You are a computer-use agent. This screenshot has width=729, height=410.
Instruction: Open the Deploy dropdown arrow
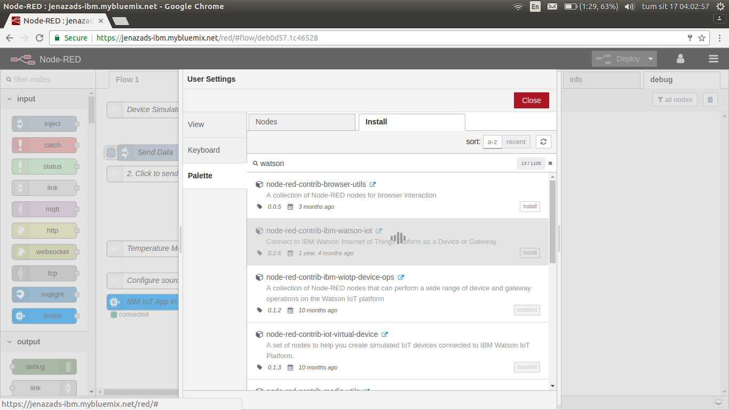(651, 59)
